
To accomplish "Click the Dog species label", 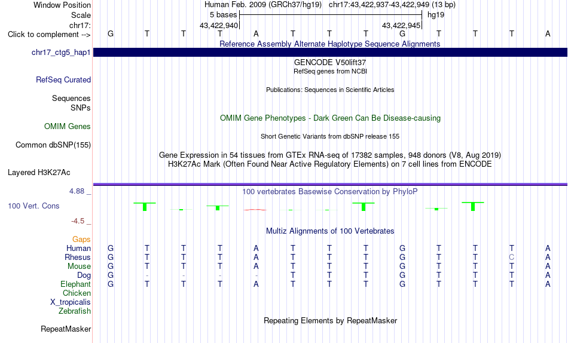I will pyautogui.click(x=84, y=275).
